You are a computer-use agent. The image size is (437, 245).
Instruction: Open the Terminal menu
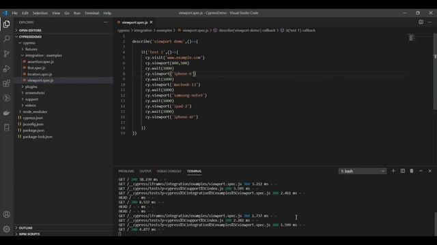coord(91,13)
